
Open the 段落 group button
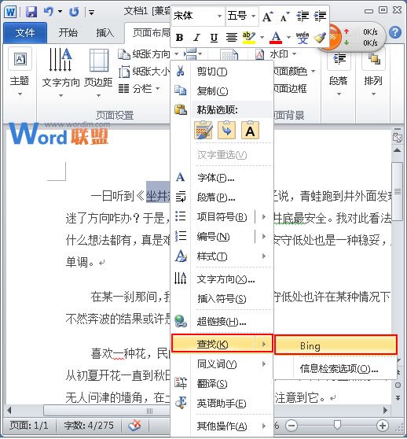tap(339, 72)
